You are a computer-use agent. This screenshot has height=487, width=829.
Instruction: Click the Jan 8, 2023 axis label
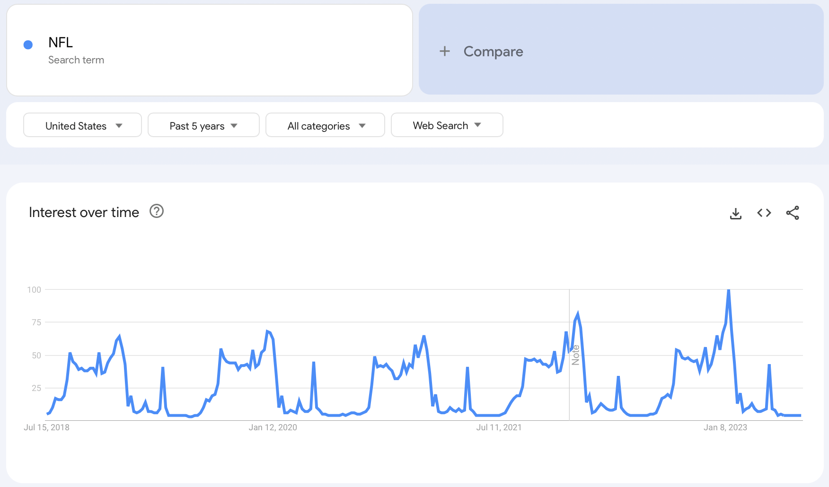(725, 427)
